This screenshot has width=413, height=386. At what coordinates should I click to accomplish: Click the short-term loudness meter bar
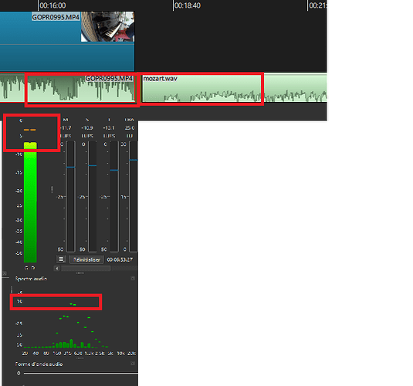click(x=92, y=197)
